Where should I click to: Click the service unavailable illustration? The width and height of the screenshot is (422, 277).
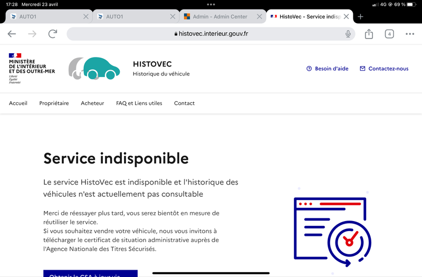click(333, 232)
